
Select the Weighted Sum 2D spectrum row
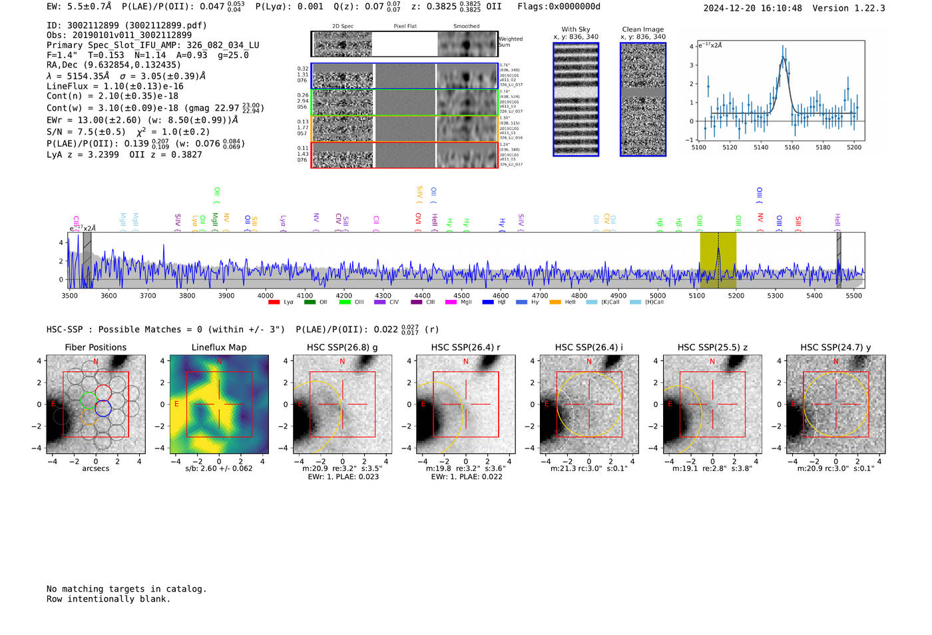(x=405, y=44)
